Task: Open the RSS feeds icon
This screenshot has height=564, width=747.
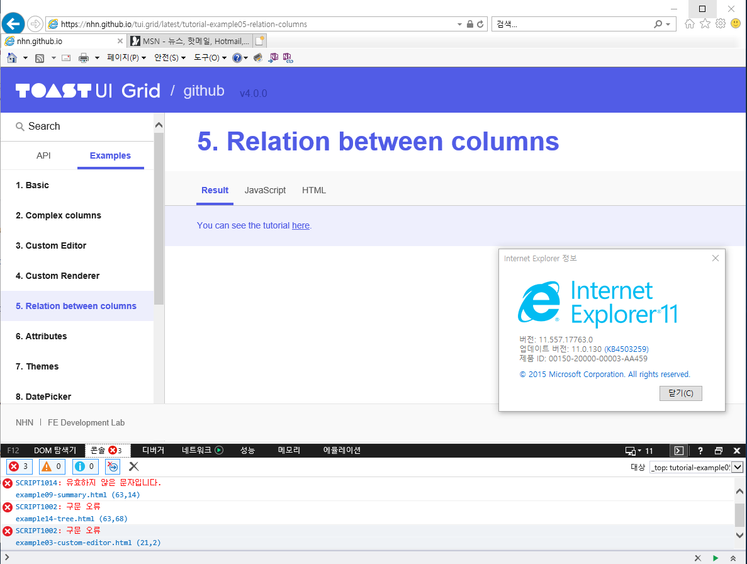Action: coord(39,57)
